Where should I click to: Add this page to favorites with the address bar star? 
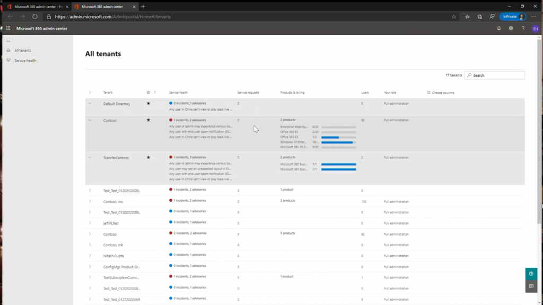454,16
